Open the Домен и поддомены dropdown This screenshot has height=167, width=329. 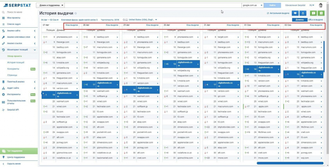50,5
